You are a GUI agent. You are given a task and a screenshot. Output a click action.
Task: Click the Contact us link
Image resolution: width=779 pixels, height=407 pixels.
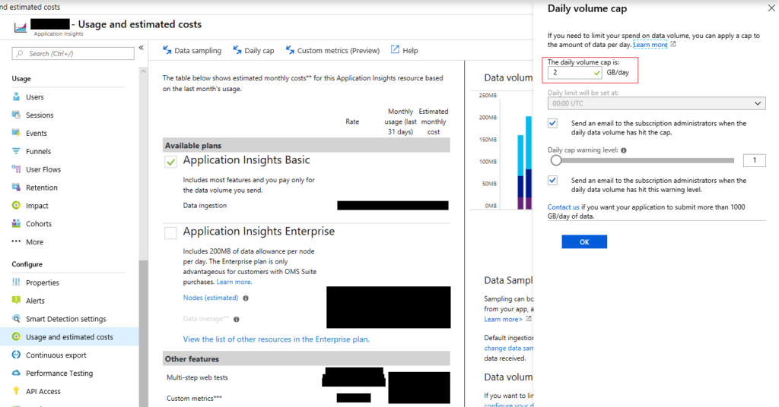pos(564,207)
